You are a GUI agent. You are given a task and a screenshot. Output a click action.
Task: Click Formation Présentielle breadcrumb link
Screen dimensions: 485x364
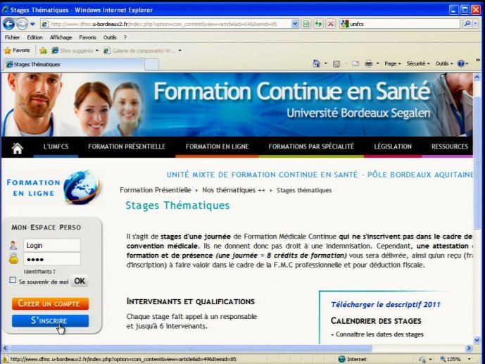pos(156,190)
